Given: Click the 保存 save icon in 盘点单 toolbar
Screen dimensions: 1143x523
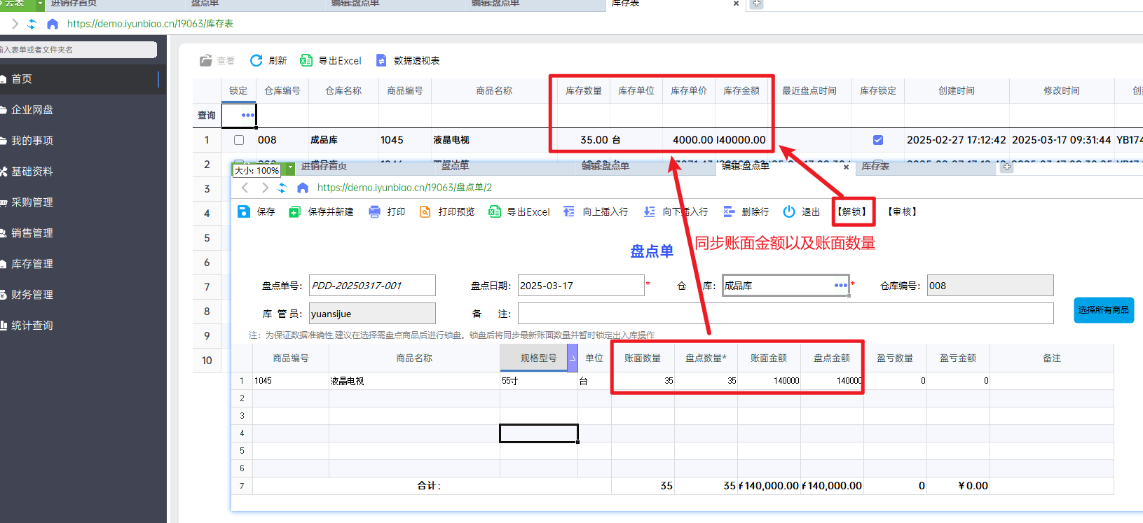Looking at the screenshot, I should coord(243,211).
